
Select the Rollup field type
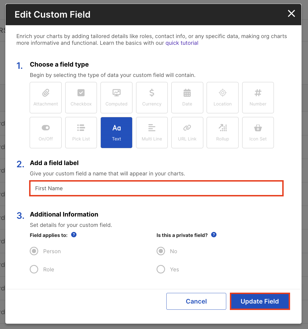[223, 132]
